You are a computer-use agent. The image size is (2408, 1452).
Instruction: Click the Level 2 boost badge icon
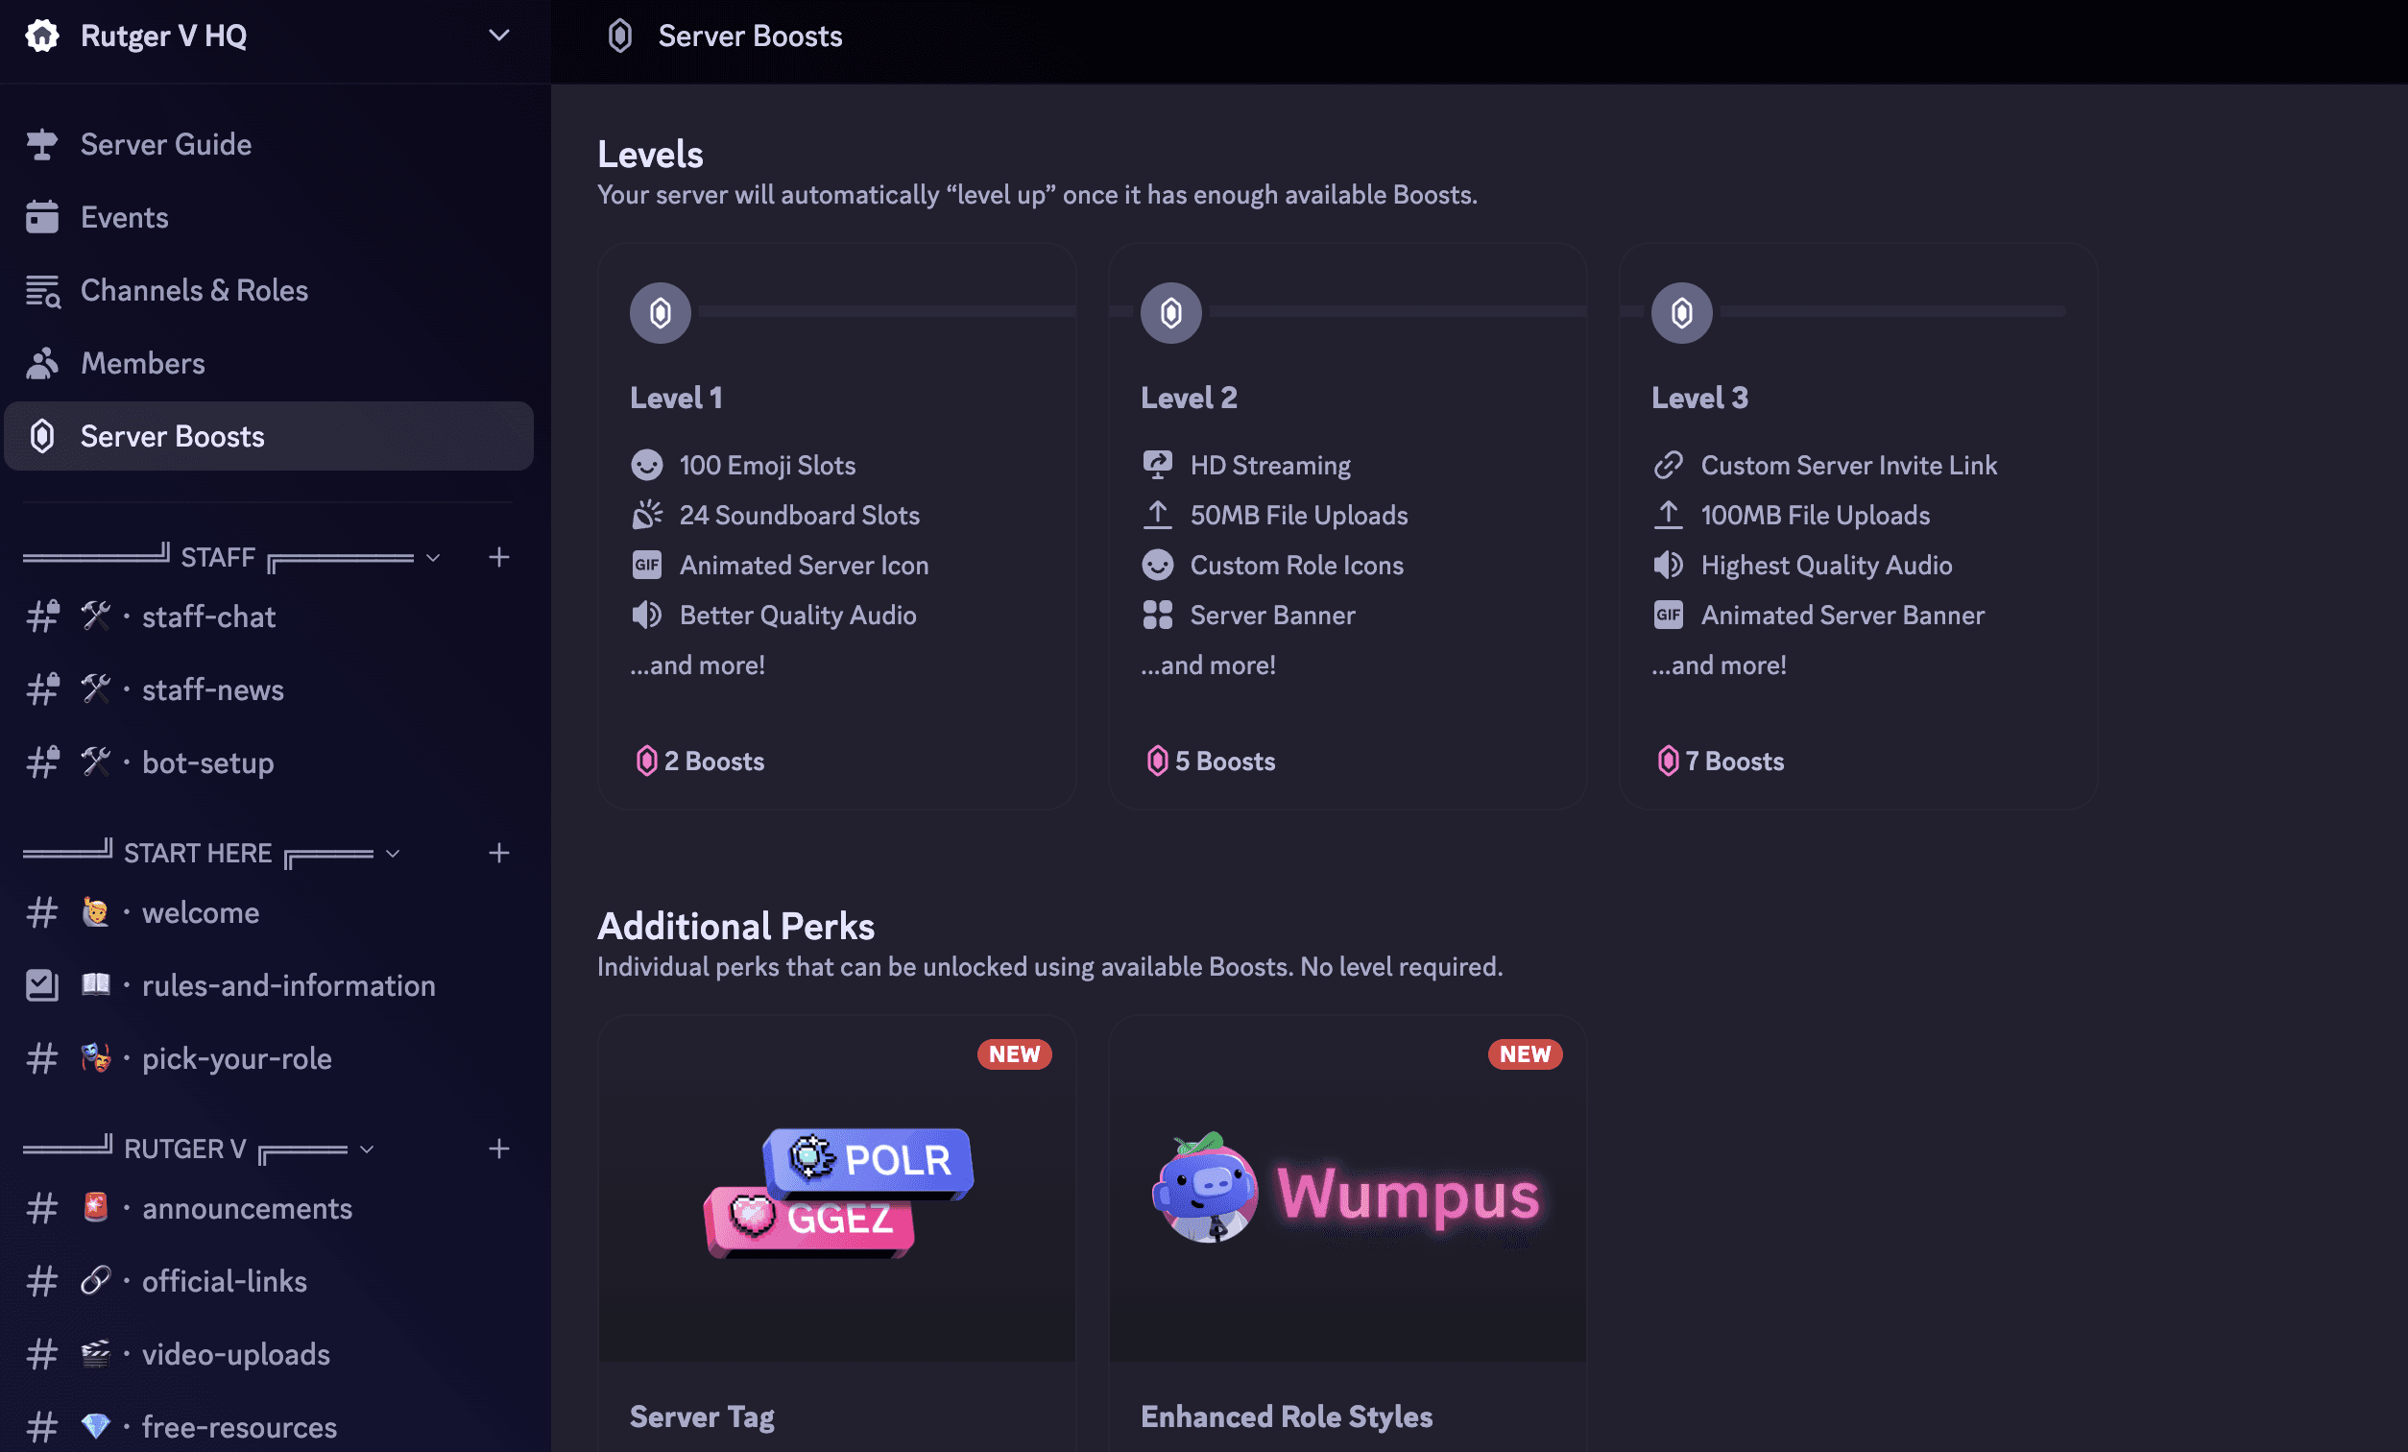coord(1170,313)
